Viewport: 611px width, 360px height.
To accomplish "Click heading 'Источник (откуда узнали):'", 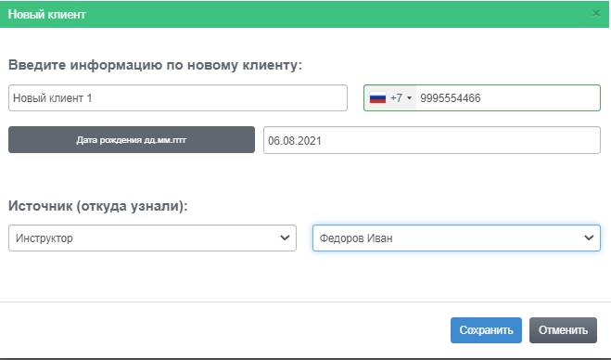I will pyautogui.click(x=97, y=206).
